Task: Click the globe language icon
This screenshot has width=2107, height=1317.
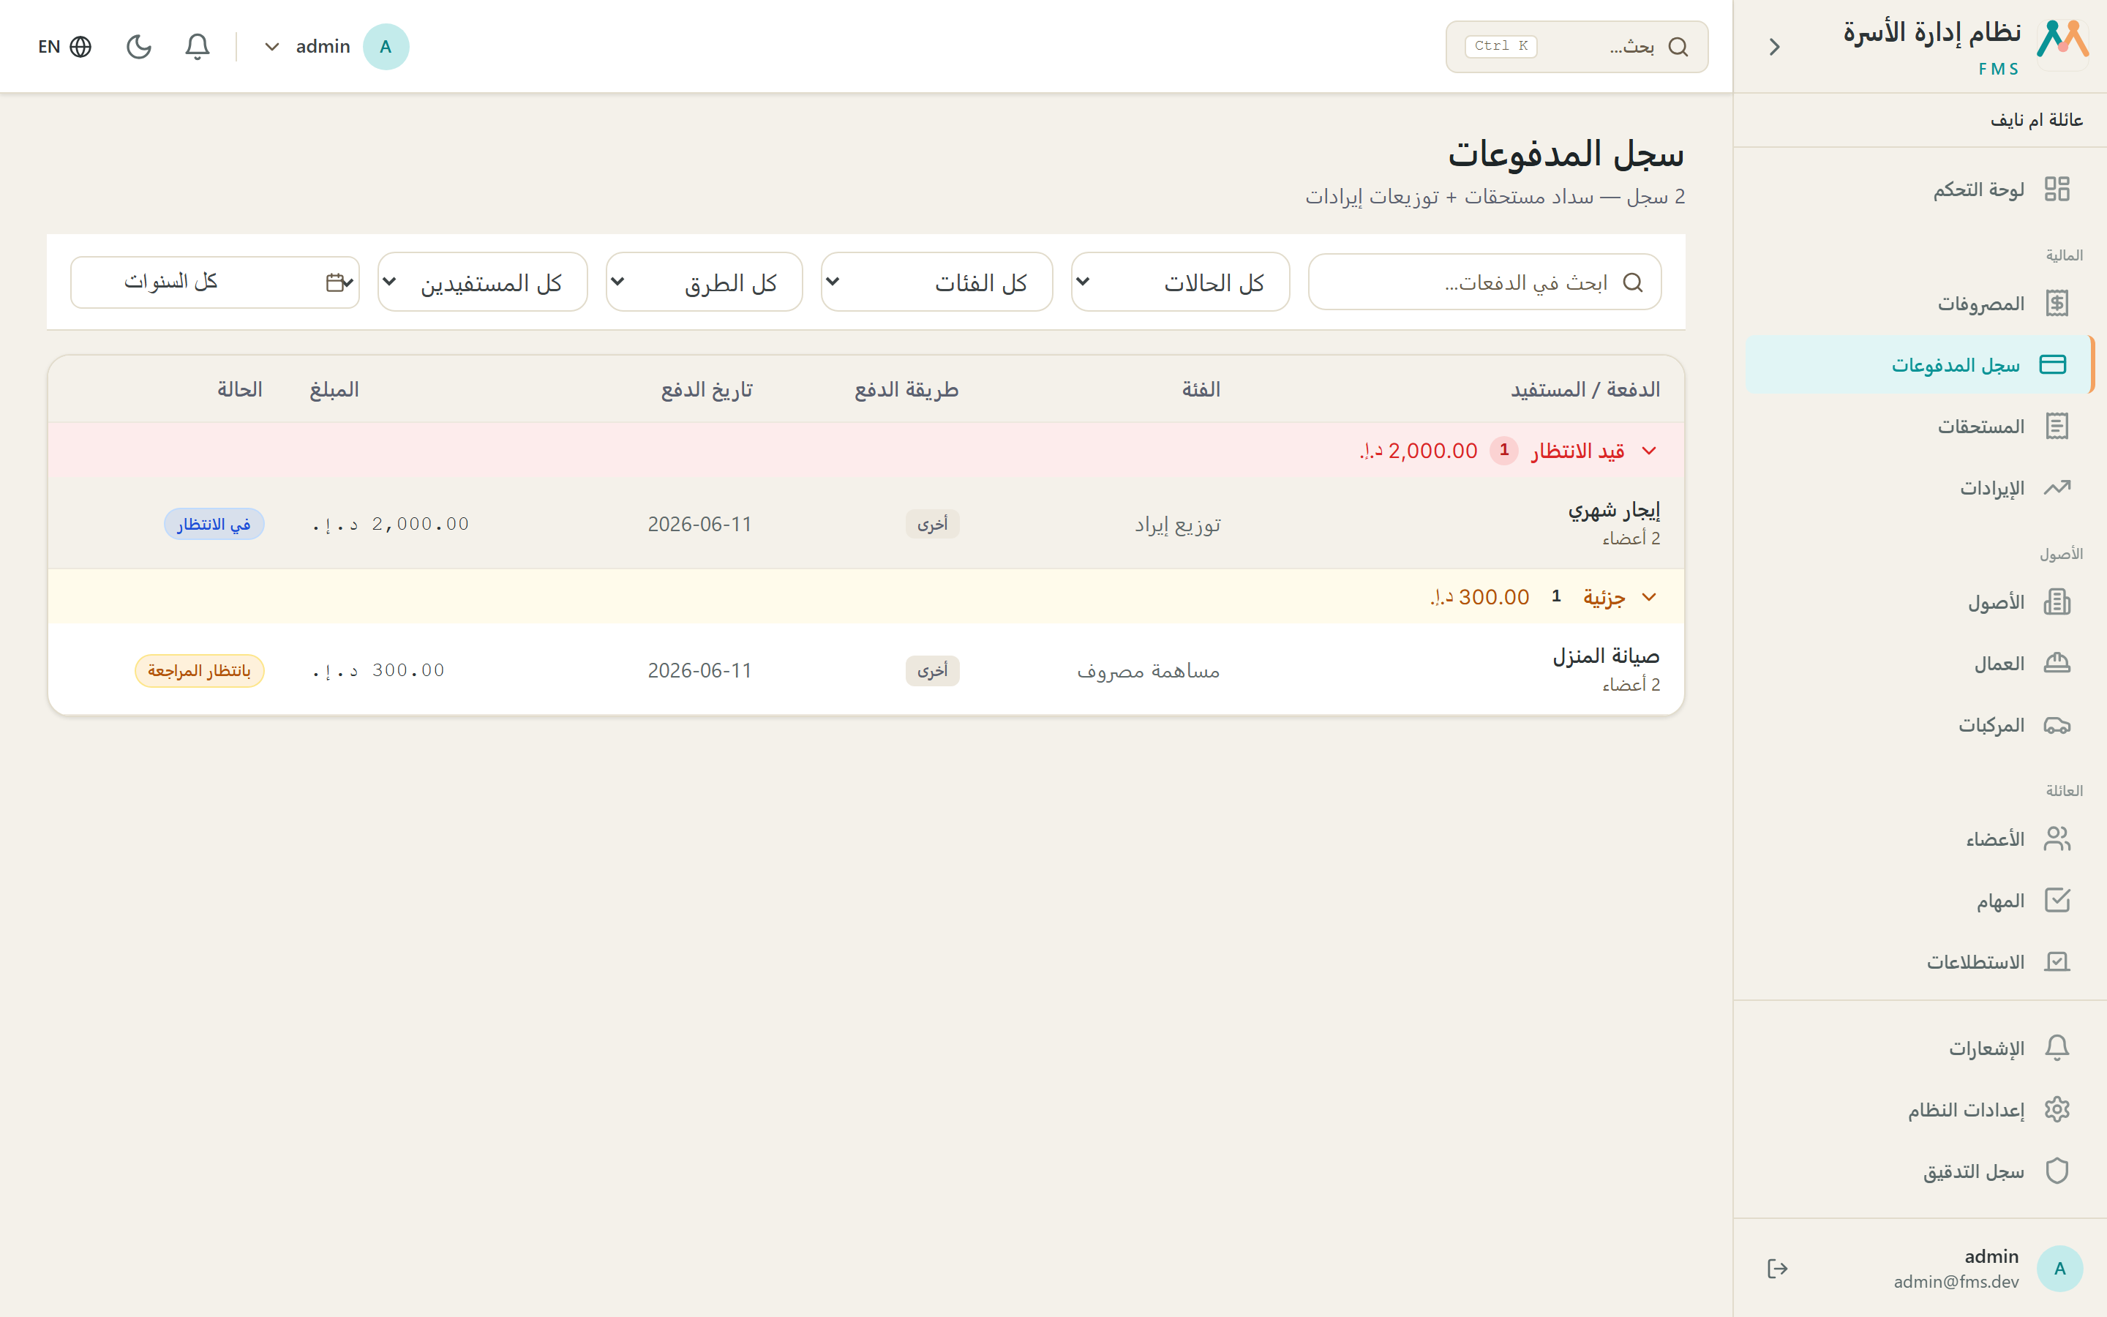Action: click(x=81, y=46)
